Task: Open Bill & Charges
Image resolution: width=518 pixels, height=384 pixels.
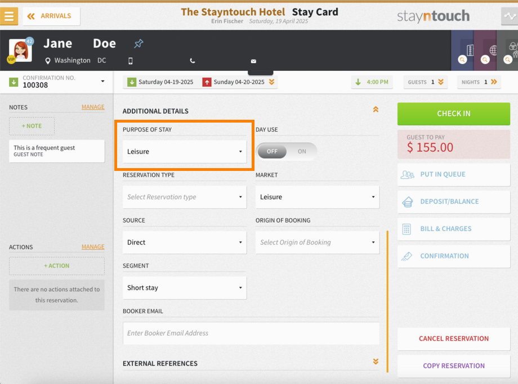Action: 454,229
